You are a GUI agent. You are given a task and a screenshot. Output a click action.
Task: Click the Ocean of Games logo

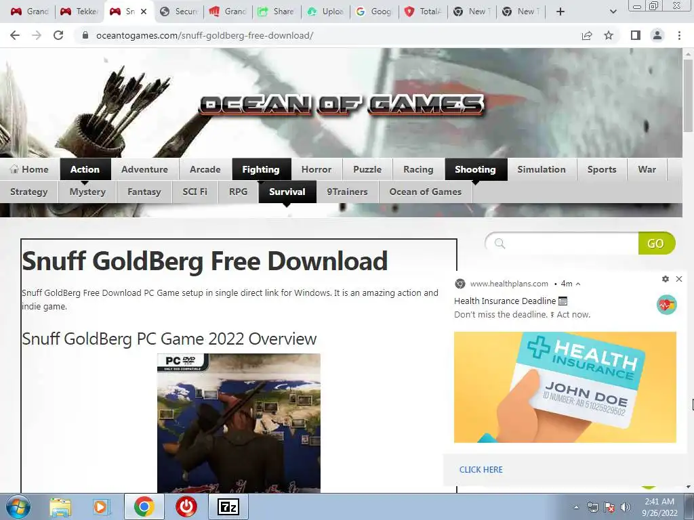pyautogui.click(x=342, y=105)
